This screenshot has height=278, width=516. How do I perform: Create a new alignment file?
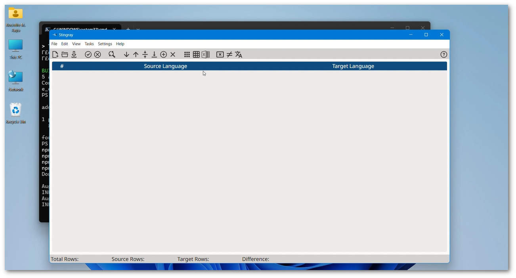coord(55,55)
